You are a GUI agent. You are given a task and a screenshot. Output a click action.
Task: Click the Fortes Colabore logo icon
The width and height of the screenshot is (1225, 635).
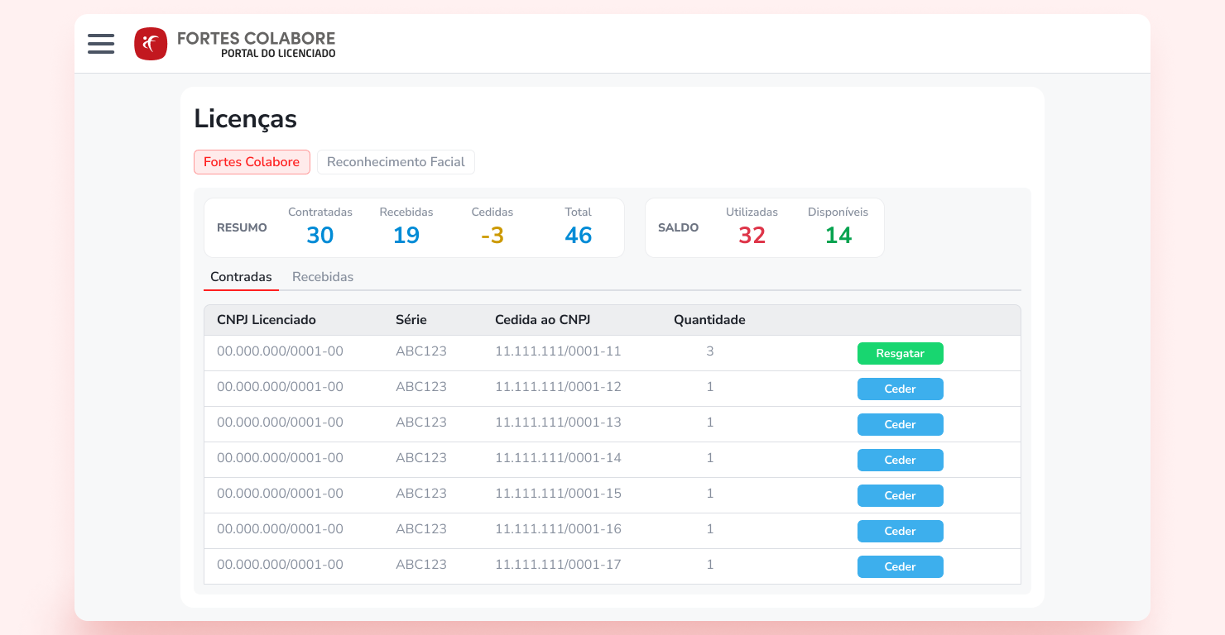pyautogui.click(x=151, y=44)
